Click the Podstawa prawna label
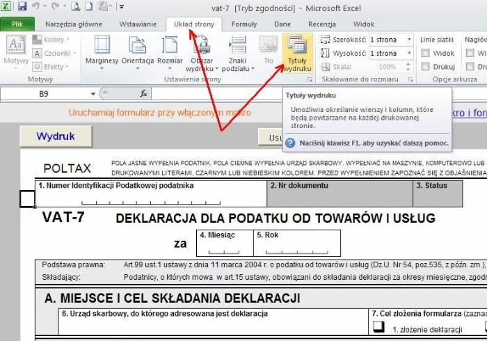The height and width of the screenshot is (341, 487). [74, 265]
